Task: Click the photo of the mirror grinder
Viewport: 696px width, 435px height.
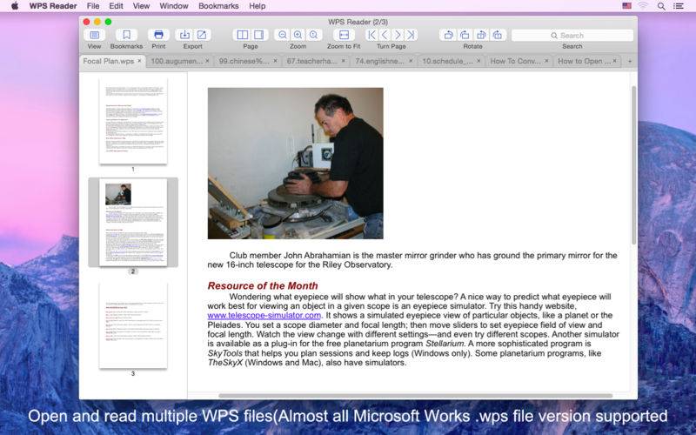Action: point(295,164)
